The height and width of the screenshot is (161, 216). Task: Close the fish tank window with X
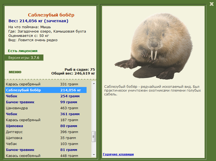coord(211,4)
